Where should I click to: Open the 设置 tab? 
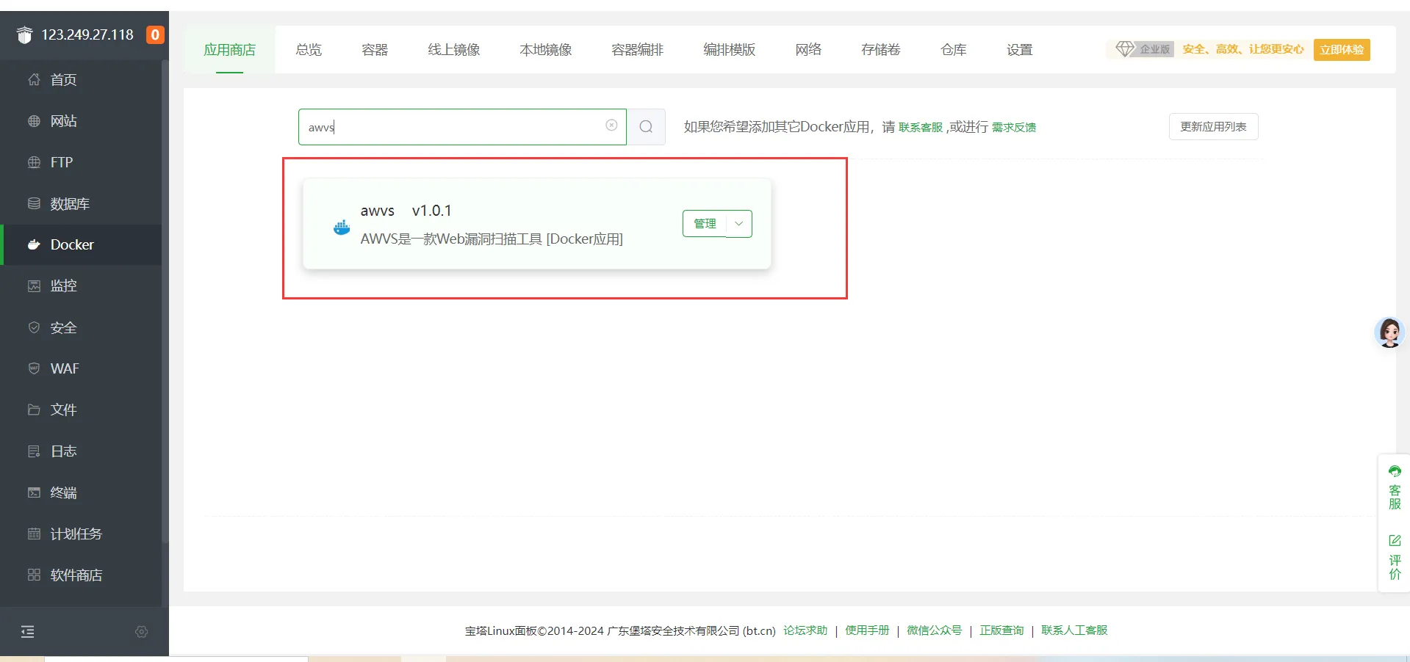click(1020, 50)
